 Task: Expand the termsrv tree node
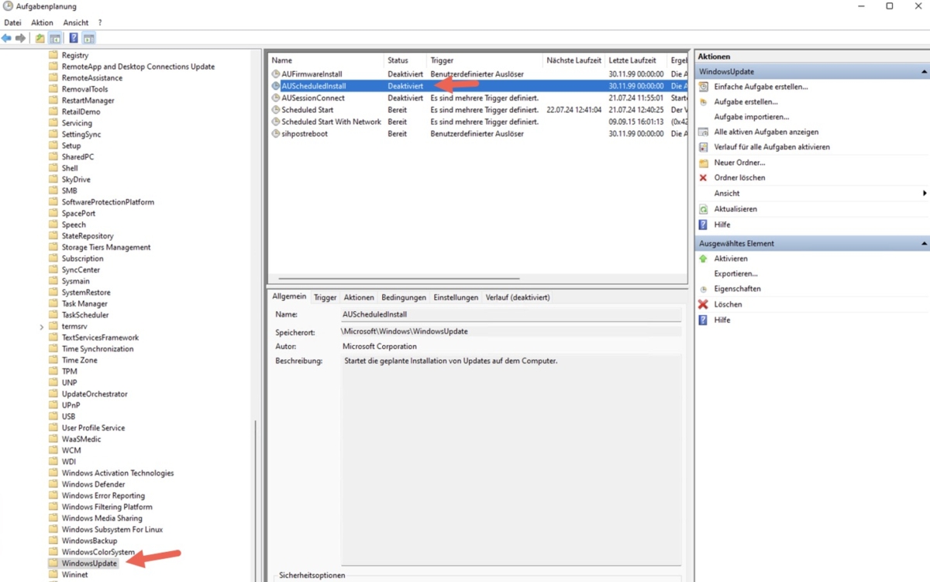40,326
